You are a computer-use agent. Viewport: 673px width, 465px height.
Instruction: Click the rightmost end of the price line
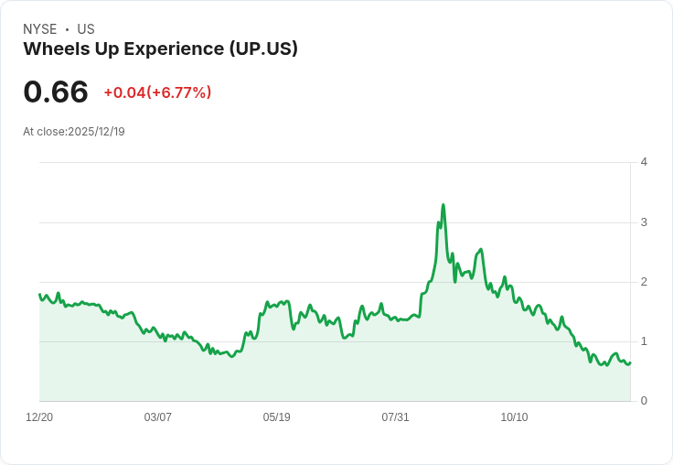tap(630, 362)
